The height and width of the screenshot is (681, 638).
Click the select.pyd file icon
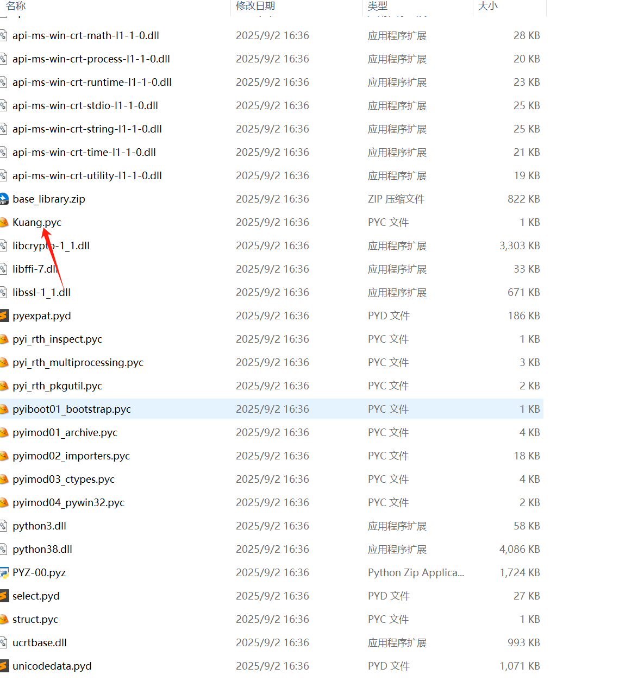click(x=4, y=596)
